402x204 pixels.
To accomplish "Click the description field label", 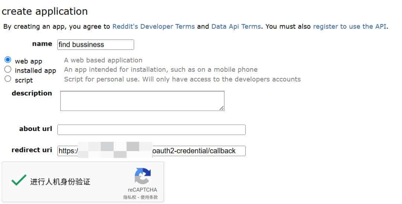I will (x=32, y=93).
